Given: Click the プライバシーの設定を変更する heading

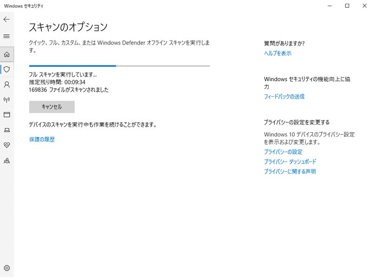Looking at the screenshot, I should 297,123.
